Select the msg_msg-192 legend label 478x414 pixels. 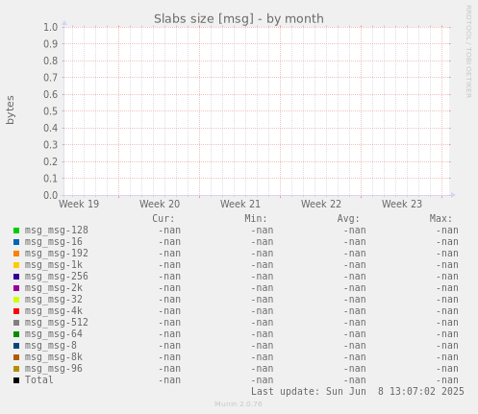coord(57,254)
